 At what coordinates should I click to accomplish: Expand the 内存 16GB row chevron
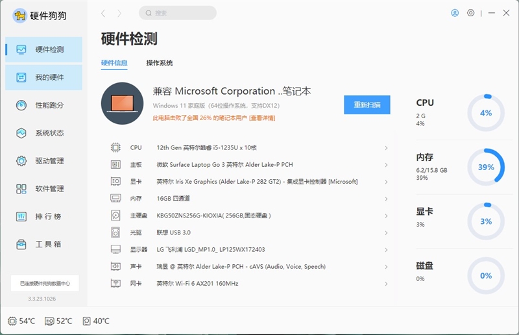coord(386,199)
